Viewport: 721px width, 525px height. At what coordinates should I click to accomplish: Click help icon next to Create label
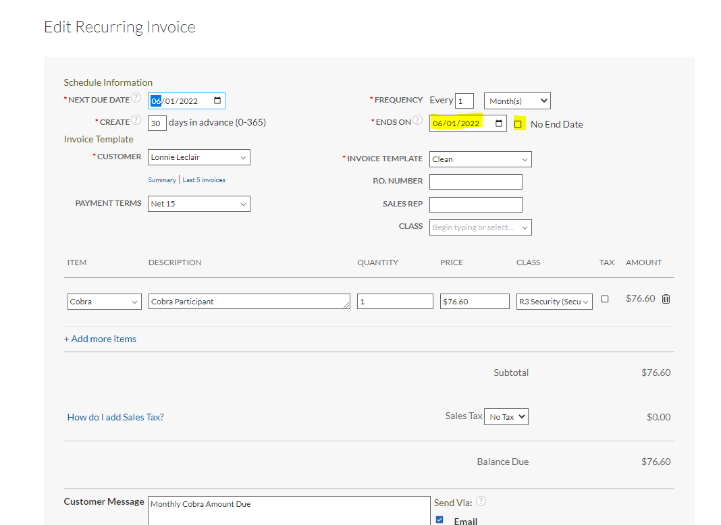pyautogui.click(x=136, y=120)
